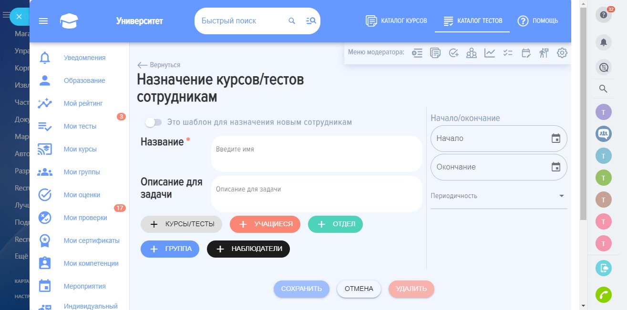Click the УЧАЩИЕСЯ add button
This screenshot has width=627, height=310.
265,224
